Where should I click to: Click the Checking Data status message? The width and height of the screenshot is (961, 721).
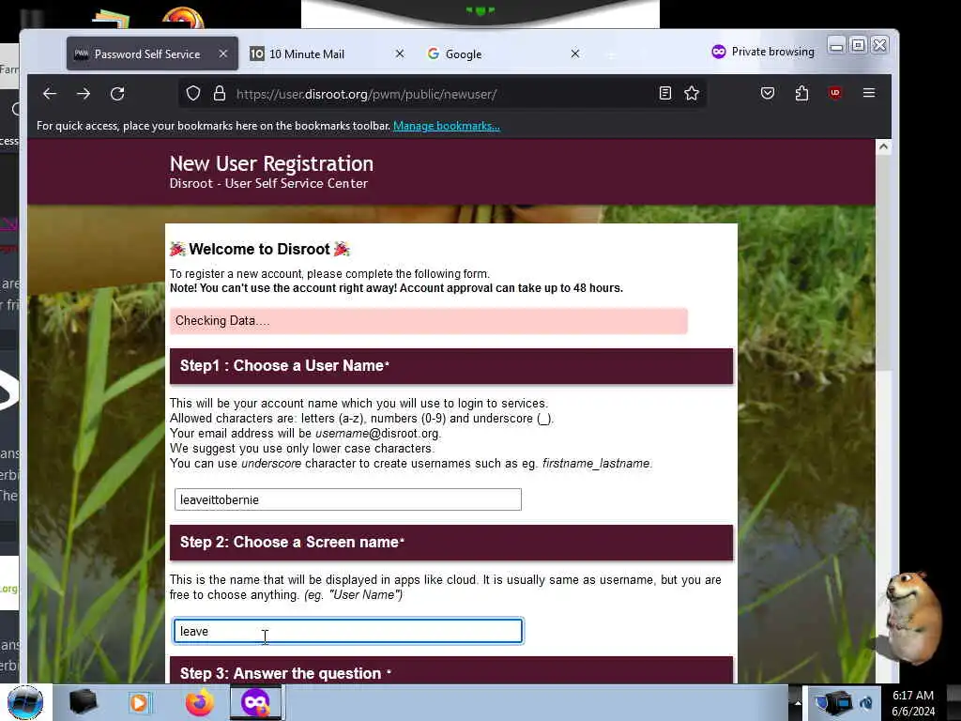(x=428, y=321)
